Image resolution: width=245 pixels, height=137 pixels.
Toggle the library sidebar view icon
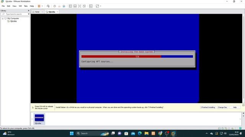70,6
